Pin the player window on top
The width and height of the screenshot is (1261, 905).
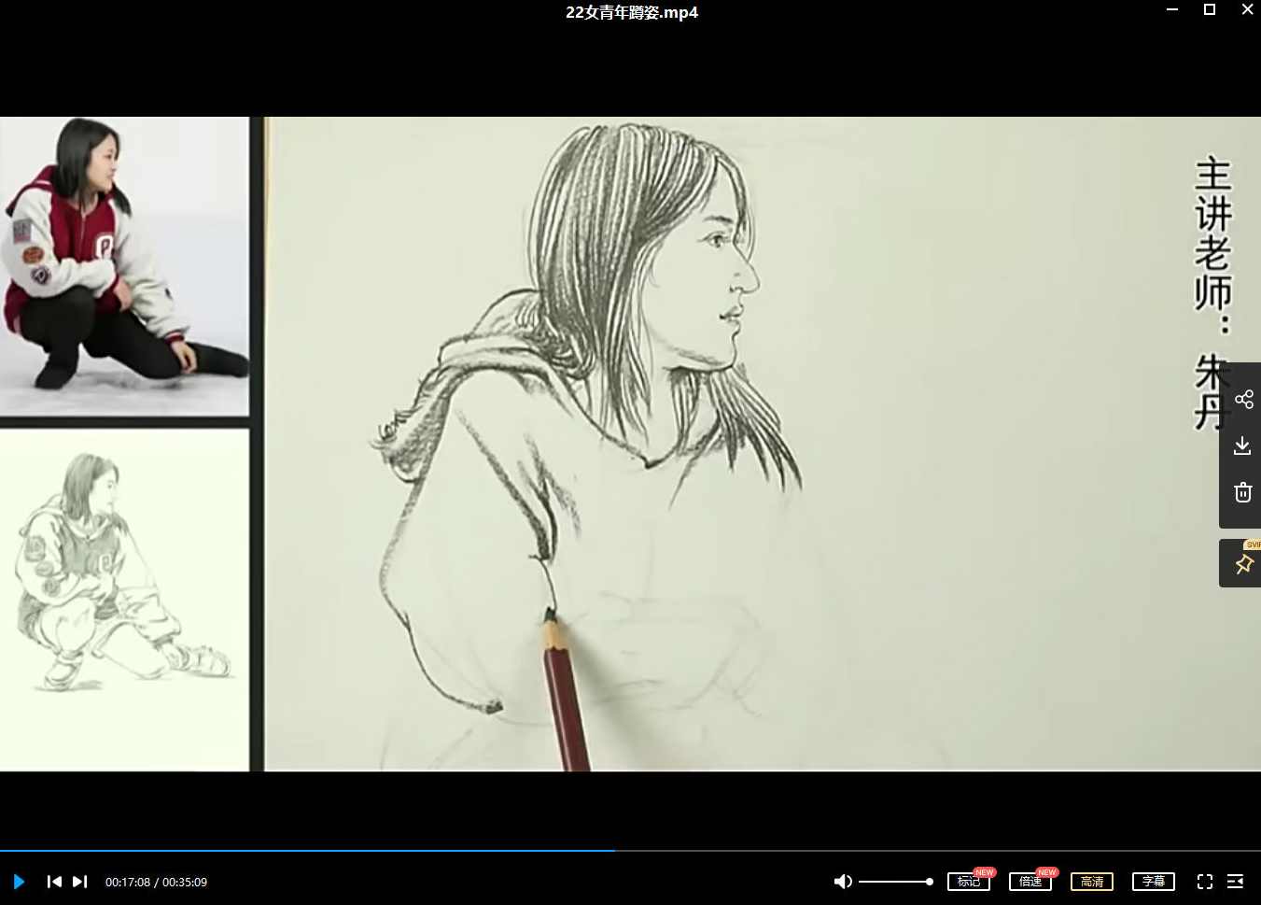[x=1243, y=564]
